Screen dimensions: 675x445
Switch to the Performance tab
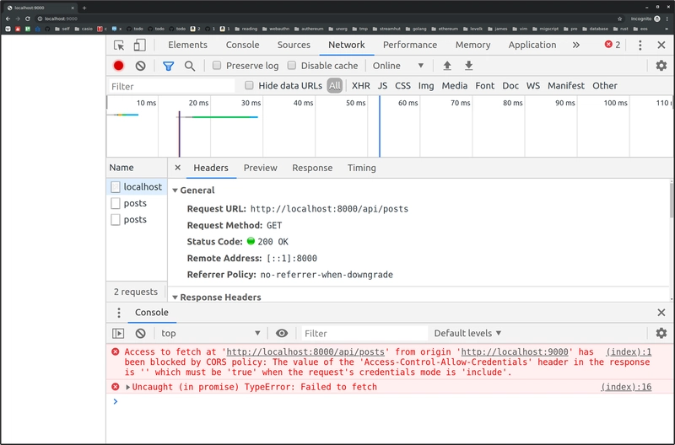tap(410, 45)
